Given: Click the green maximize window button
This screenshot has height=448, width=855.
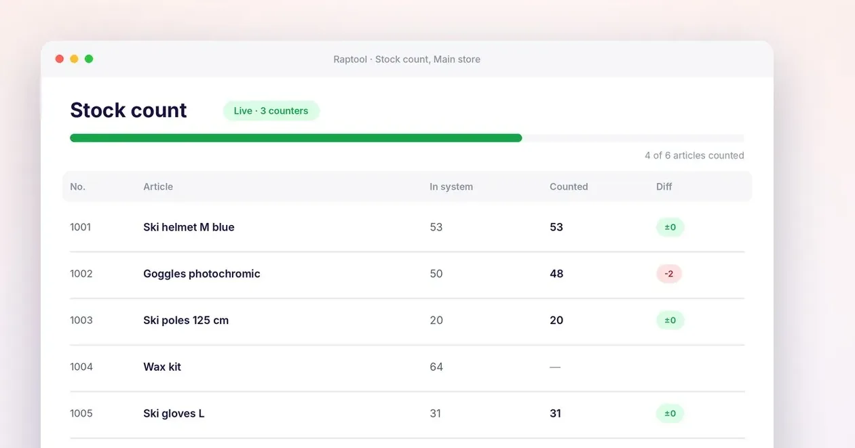Looking at the screenshot, I should (x=89, y=59).
